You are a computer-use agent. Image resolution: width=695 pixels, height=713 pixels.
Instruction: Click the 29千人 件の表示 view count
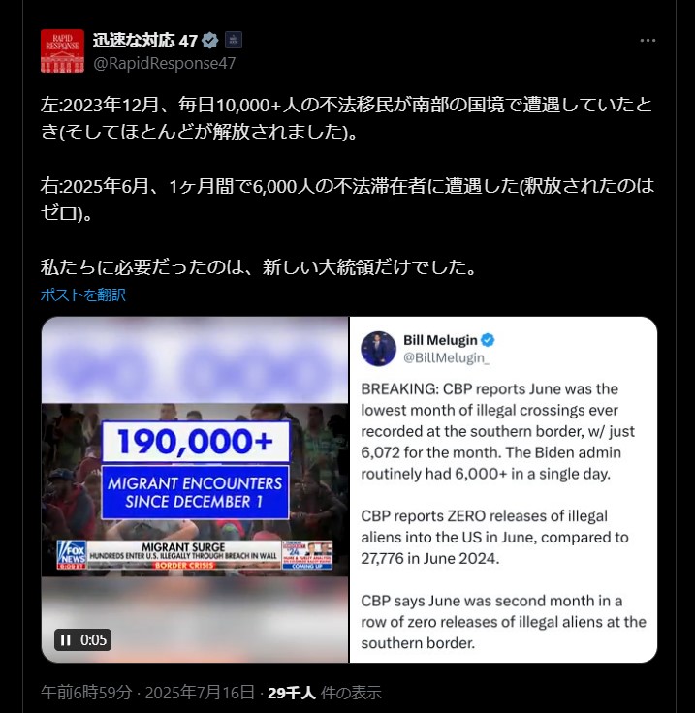pyautogui.click(x=325, y=693)
